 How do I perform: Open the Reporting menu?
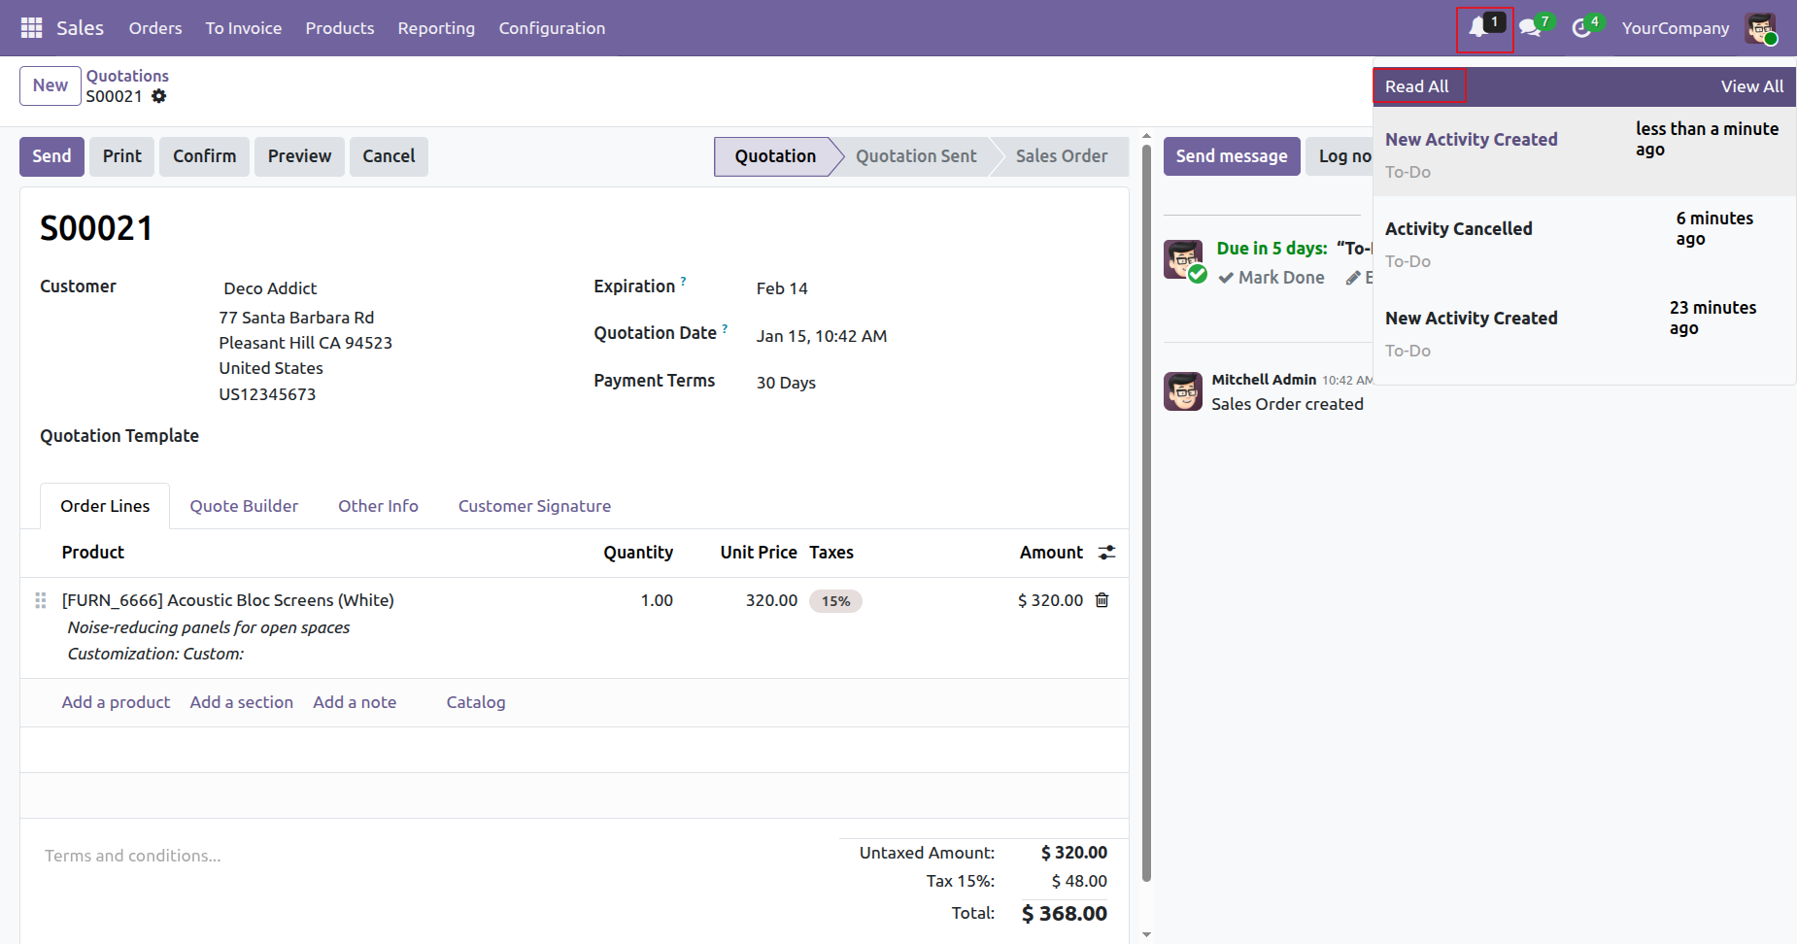coord(436,28)
